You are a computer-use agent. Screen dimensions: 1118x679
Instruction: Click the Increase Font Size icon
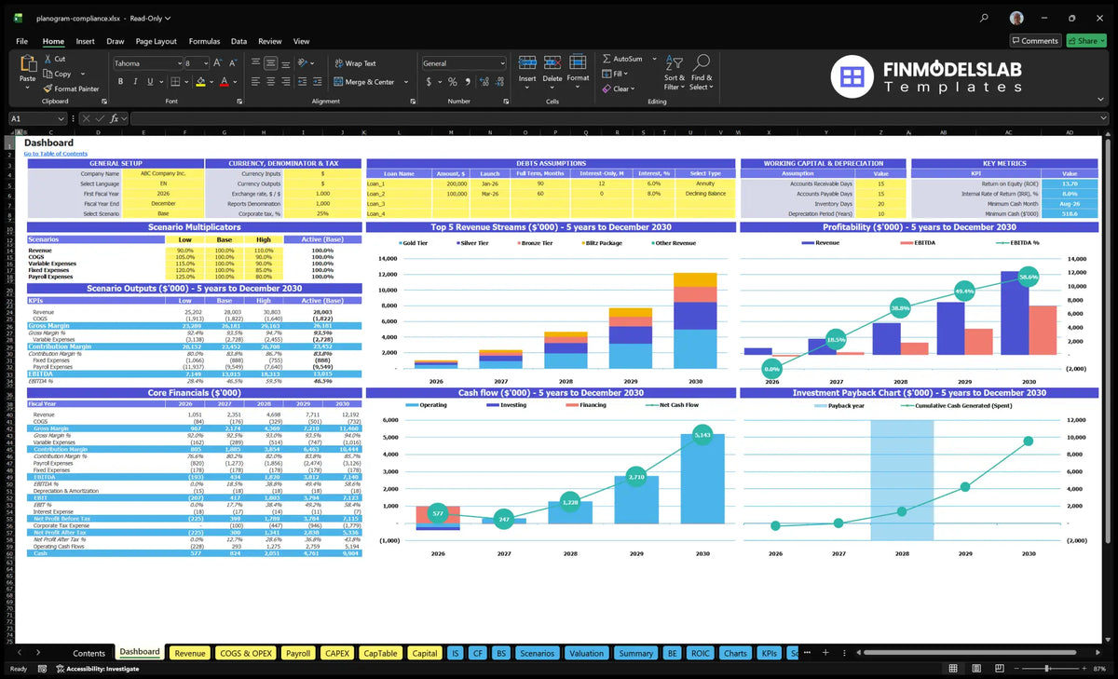(217, 63)
